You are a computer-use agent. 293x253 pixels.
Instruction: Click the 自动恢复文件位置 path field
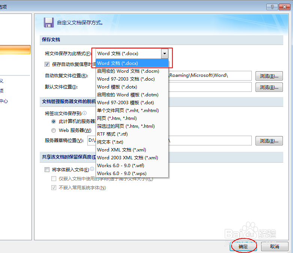210,76
